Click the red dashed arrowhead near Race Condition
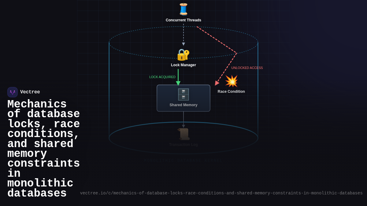 217,83
